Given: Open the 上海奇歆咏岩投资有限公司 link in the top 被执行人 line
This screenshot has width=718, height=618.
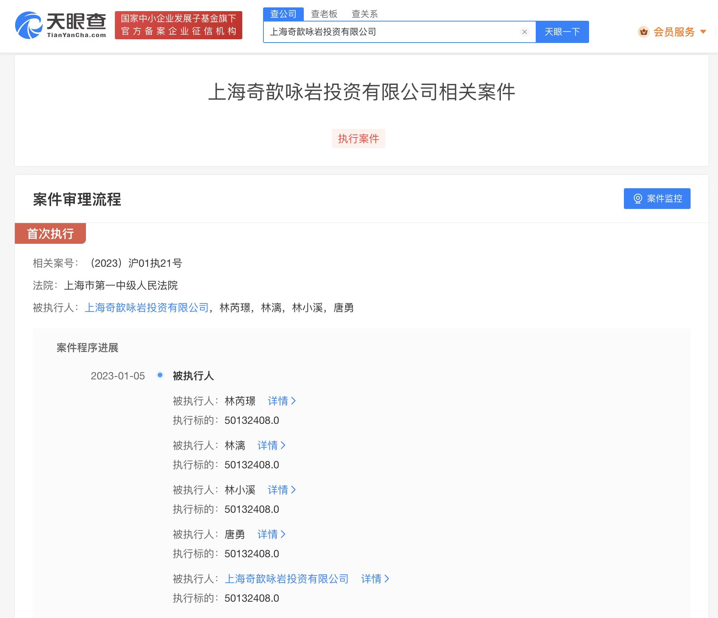Looking at the screenshot, I should 147,308.
